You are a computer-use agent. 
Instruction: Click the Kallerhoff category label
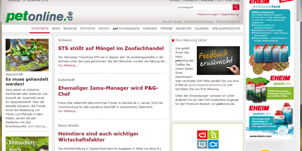(x=67, y=80)
